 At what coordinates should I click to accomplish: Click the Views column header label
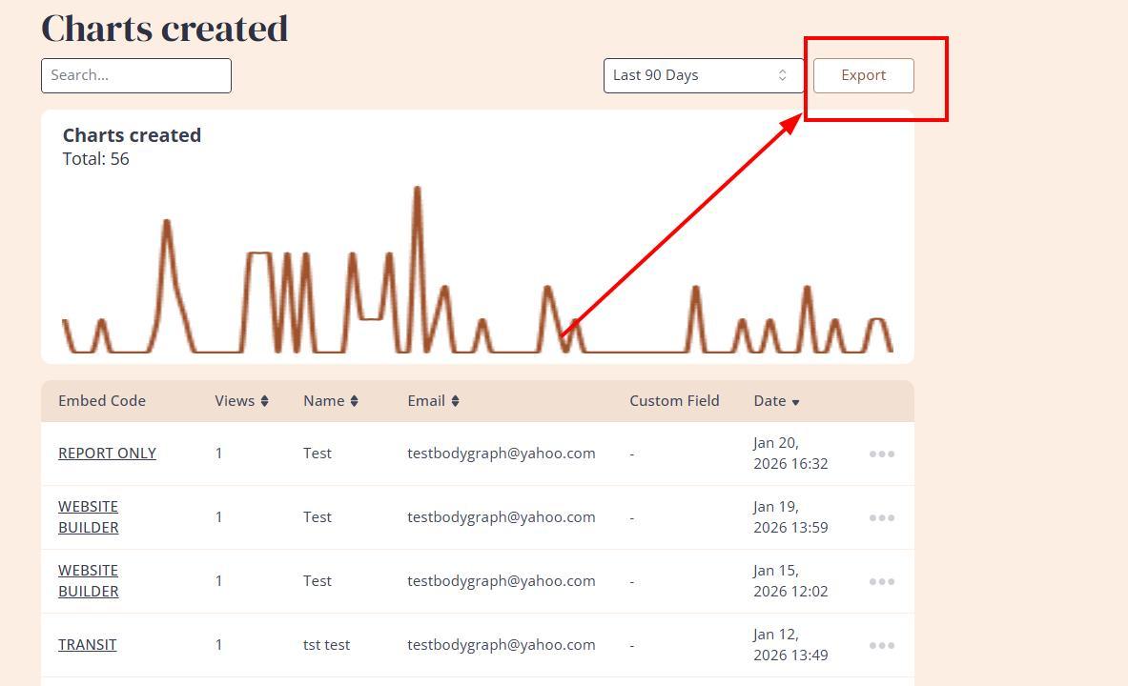click(x=235, y=401)
